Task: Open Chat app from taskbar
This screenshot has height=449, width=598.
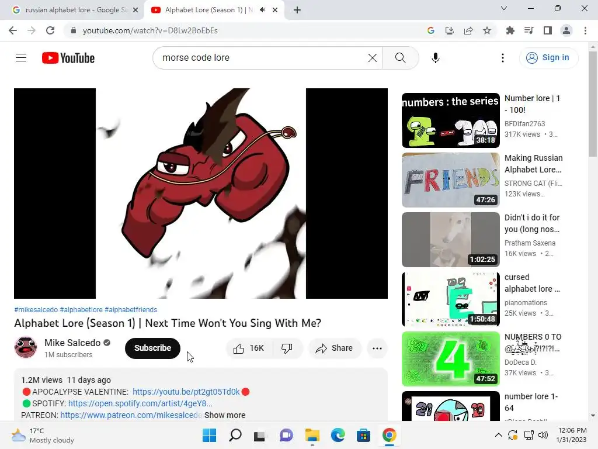Action: coord(286,435)
